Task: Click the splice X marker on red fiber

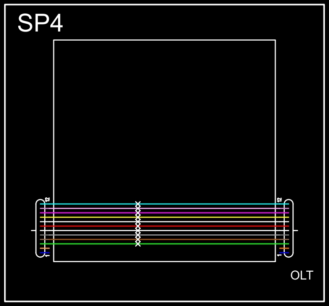Action: (138, 226)
